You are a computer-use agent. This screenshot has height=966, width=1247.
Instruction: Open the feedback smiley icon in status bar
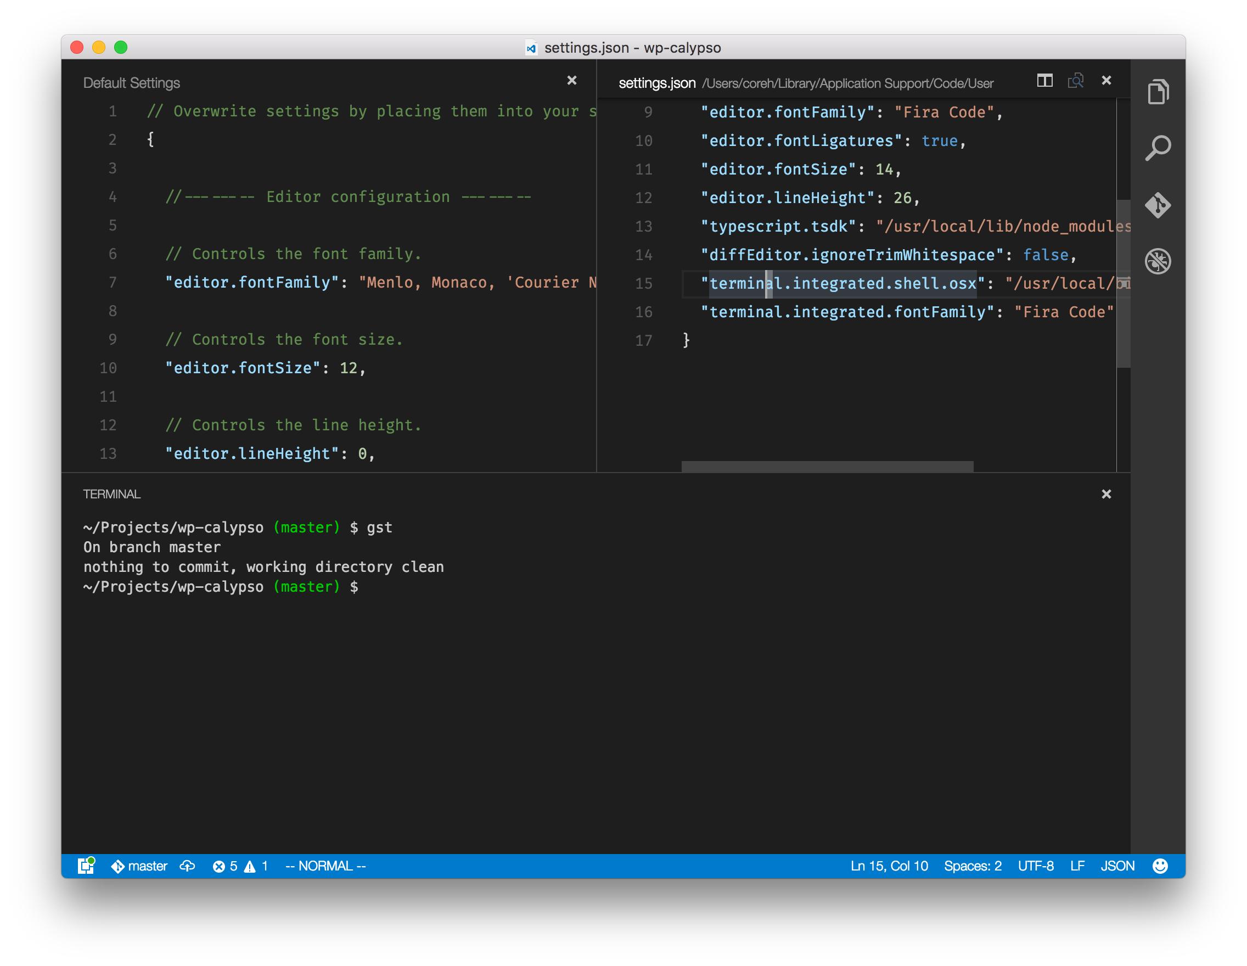point(1160,866)
